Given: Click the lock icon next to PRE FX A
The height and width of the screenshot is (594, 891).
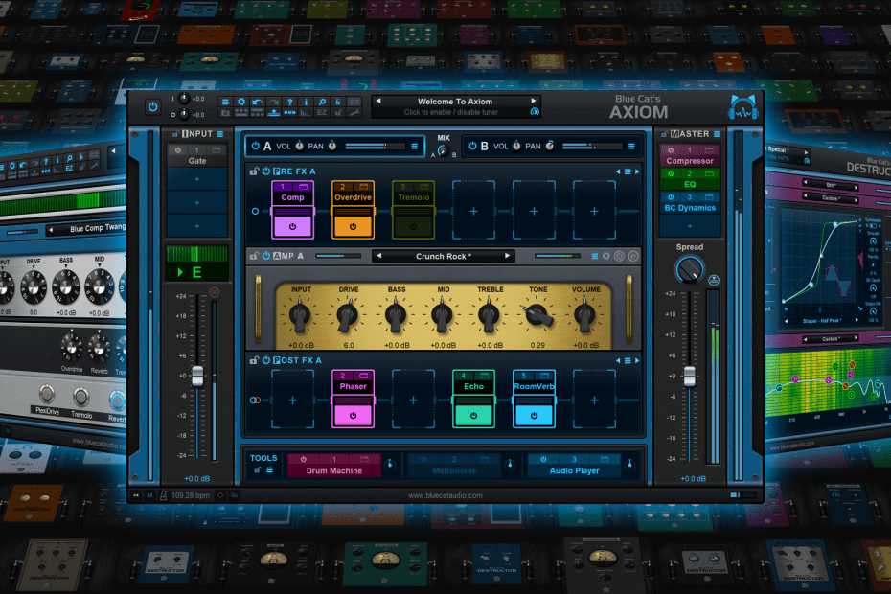Looking at the screenshot, I should 254,171.
